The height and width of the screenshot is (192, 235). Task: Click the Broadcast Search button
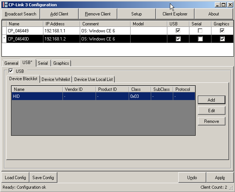[x=21, y=14]
